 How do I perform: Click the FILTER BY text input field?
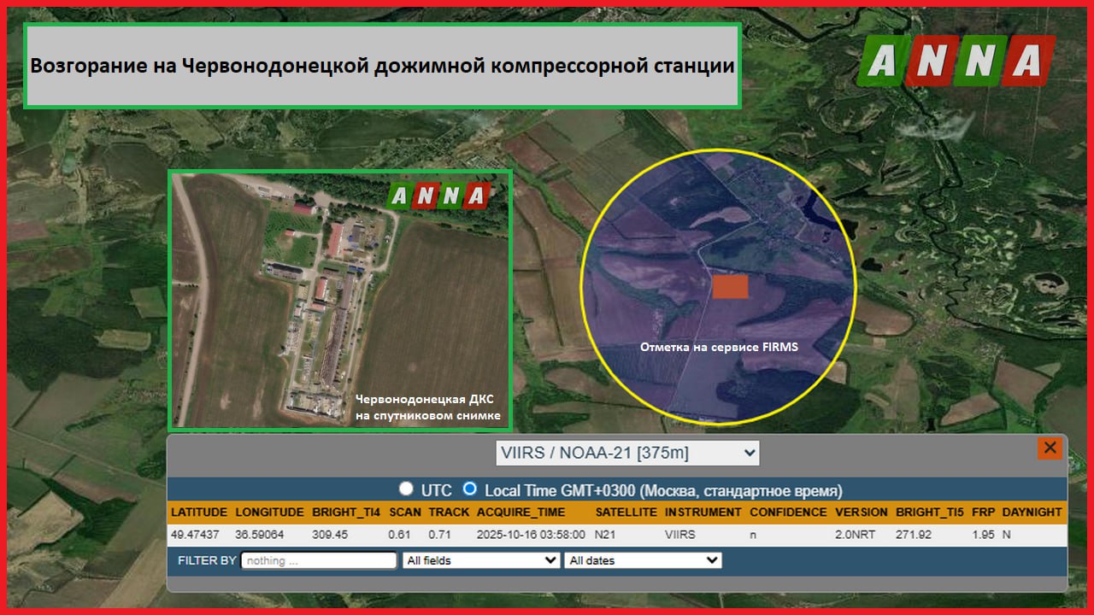tap(319, 560)
